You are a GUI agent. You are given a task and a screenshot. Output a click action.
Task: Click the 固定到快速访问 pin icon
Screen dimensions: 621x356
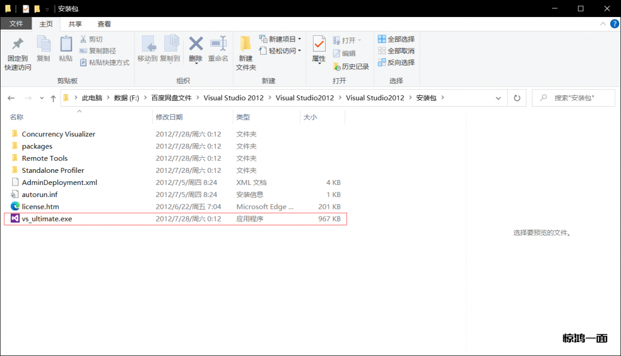pos(18,44)
